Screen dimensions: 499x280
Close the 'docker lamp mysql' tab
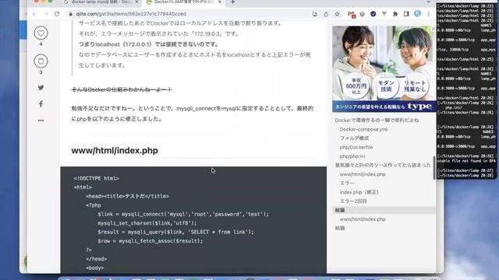click(137, 2)
